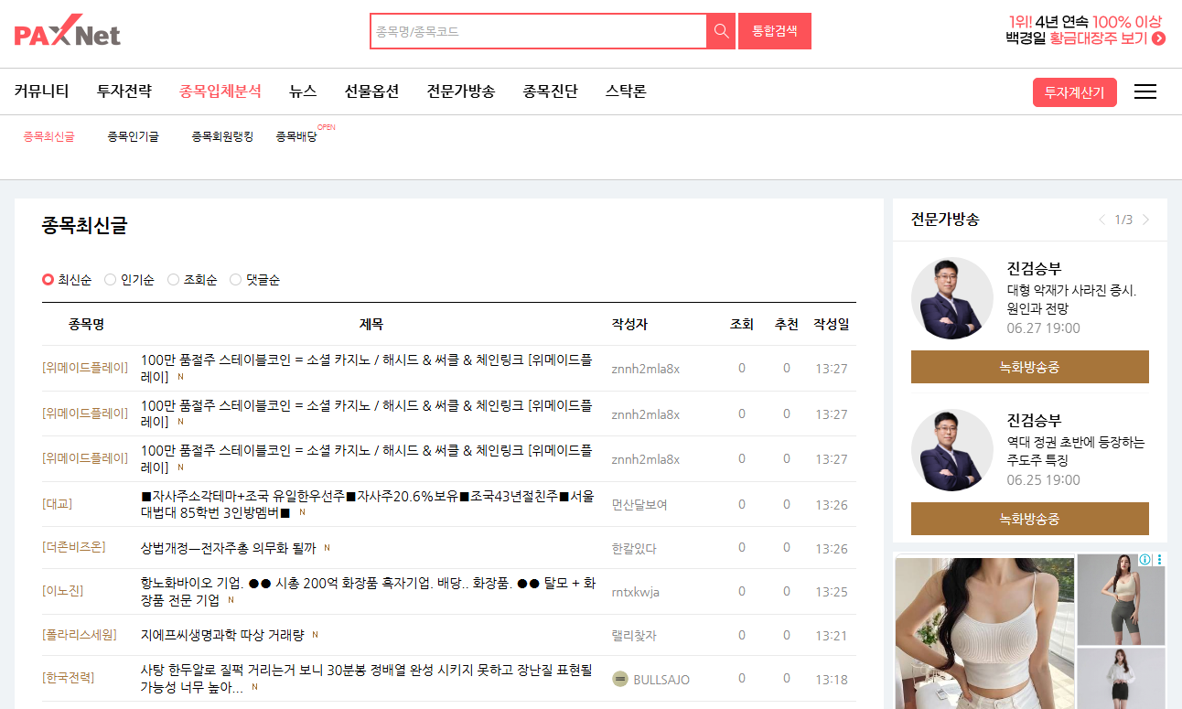Viewport: 1182px width, 709px height.
Task: Open the 종목진단 menu
Action: pos(551,91)
